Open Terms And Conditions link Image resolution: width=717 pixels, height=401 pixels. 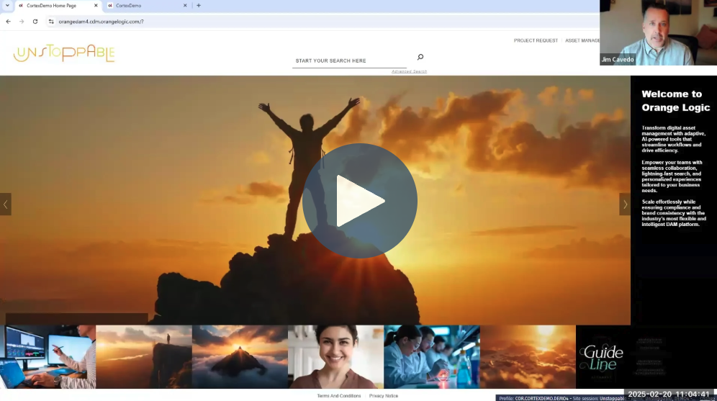click(339, 396)
